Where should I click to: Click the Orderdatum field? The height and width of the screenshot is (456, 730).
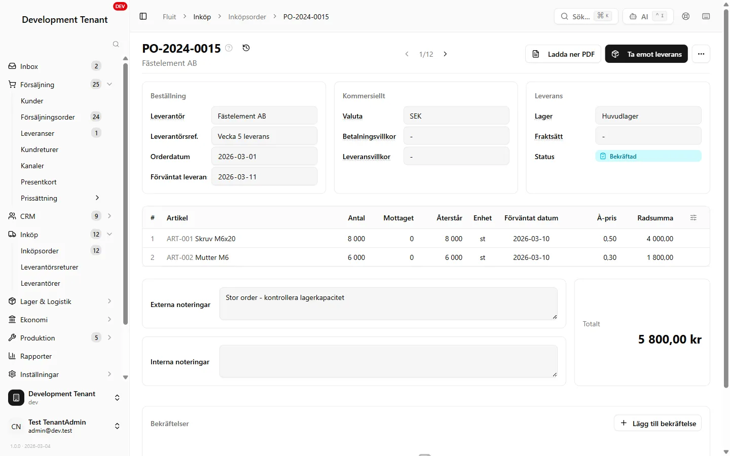coord(264,156)
